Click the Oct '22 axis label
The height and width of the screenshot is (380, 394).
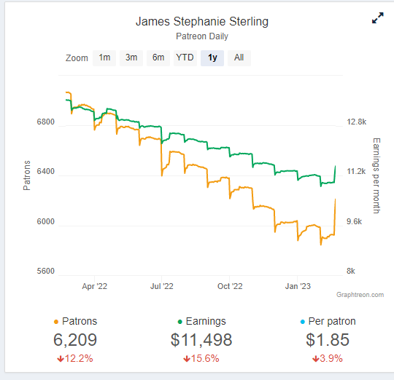[230, 287]
